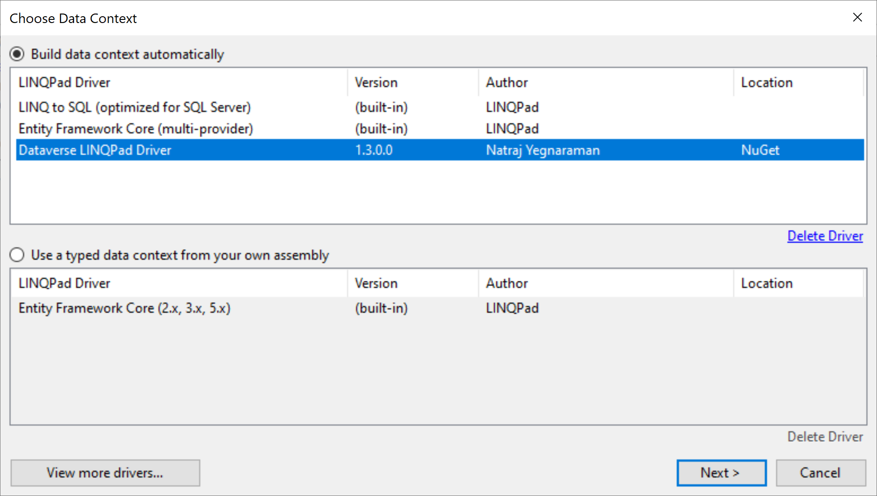The width and height of the screenshot is (877, 496).
Task: Click lower list Location column header
Action: tap(798, 283)
